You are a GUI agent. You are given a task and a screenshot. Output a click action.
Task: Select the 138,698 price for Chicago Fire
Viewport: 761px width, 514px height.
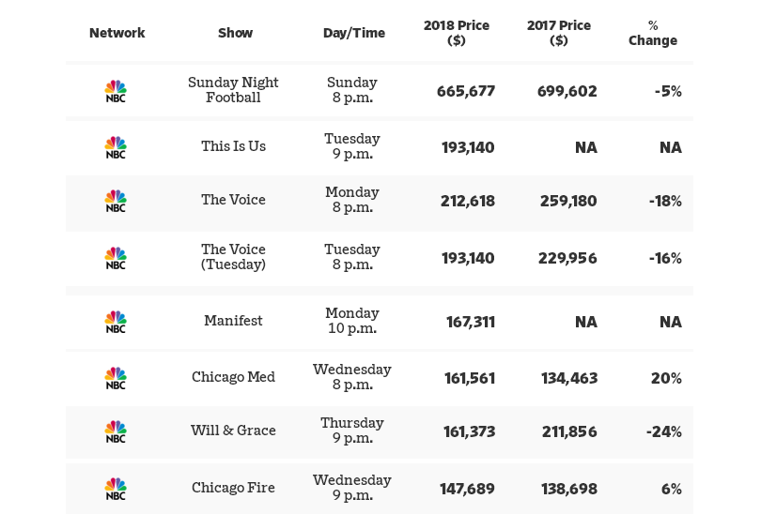pyautogui.click(x=568, y=489)
